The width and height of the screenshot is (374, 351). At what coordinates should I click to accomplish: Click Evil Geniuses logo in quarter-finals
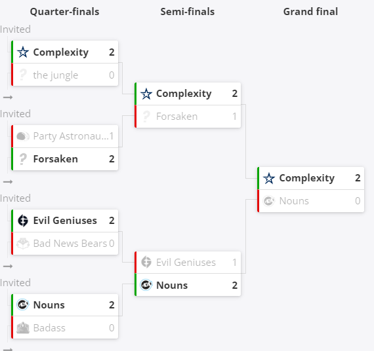click(23, 221)
